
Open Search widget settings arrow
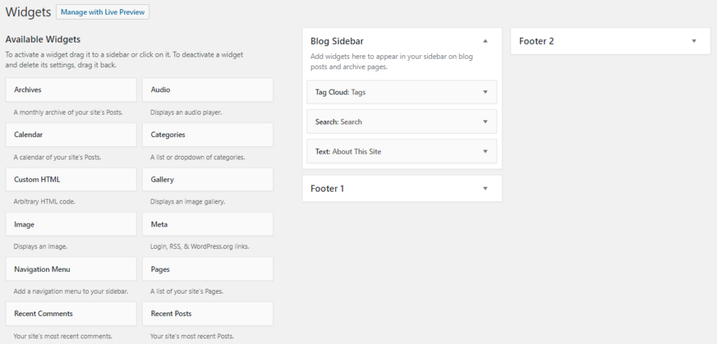485,122
